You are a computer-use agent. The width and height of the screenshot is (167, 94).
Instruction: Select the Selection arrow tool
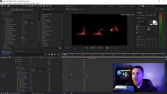click(5, 6)
